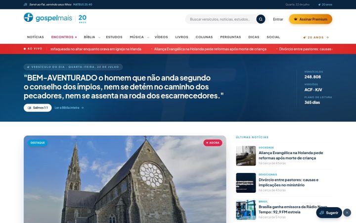The height and width of the screenshot is (223, 356).
Task: Click the Sugerir floating button
Action: coord(329,213)
